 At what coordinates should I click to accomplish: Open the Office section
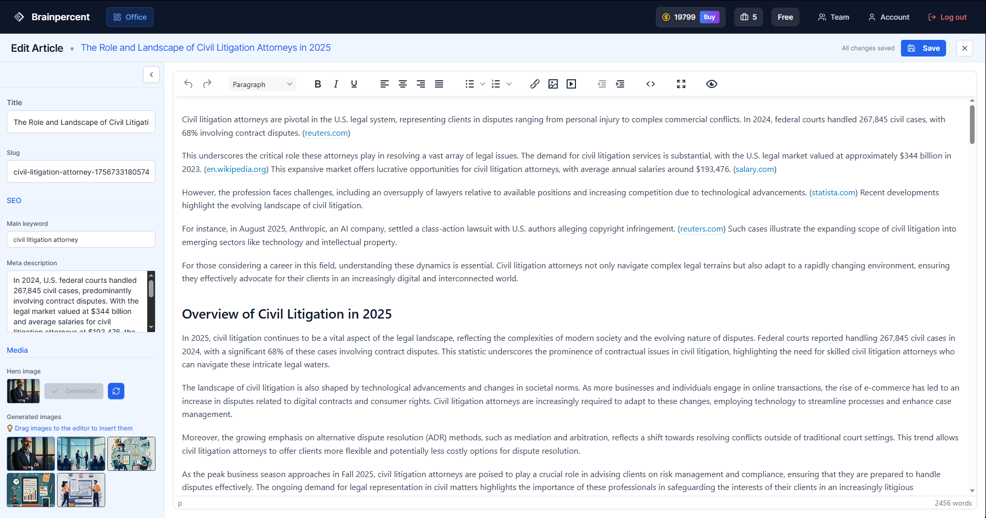(x=130, y=17)
